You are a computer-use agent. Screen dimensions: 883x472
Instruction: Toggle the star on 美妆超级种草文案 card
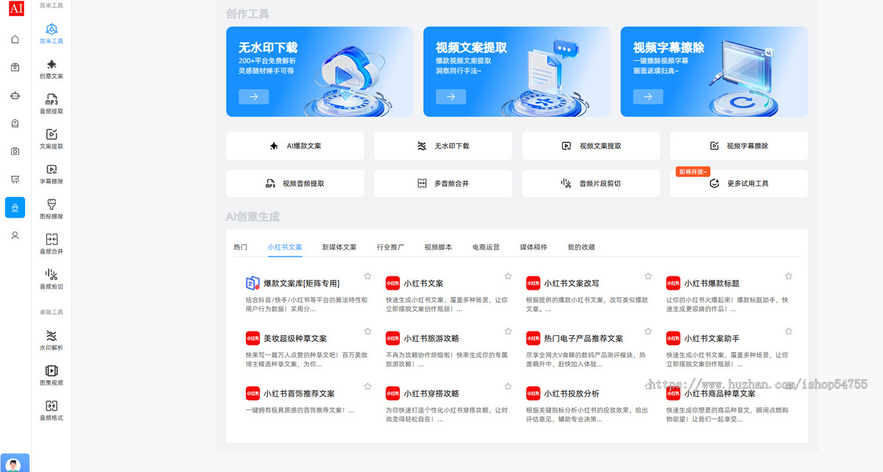click(x=367, y=331)
